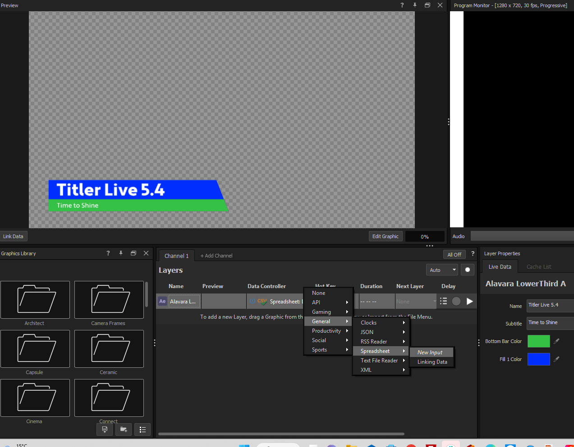Screen dimensions: 574x447
Task: Switch to the Channel 1 tab
Action: point(176,256)
